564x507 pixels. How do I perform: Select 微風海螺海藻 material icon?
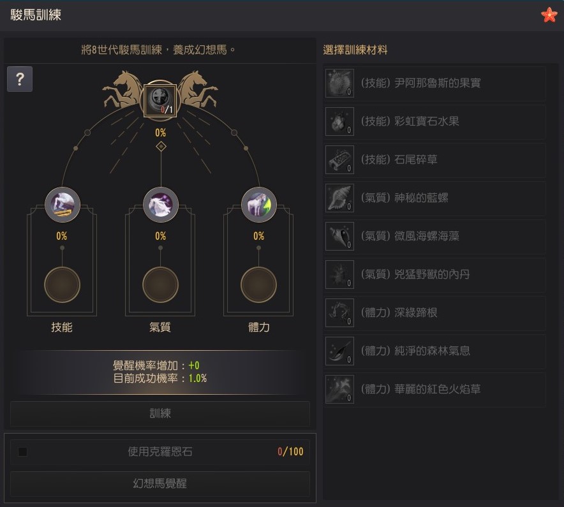[x=339, y=236]
